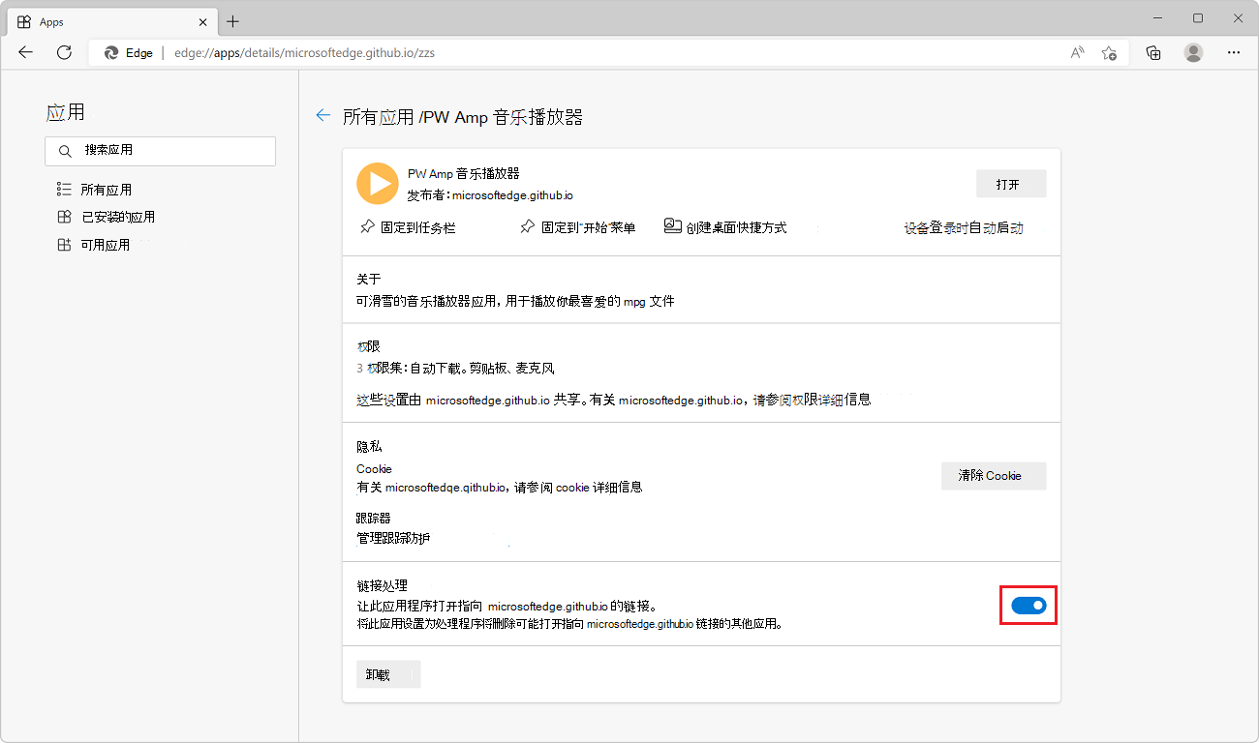This screenshot has width=1259, height=743.
Task: Click the Edge logo in address bar
Action: 111,52
